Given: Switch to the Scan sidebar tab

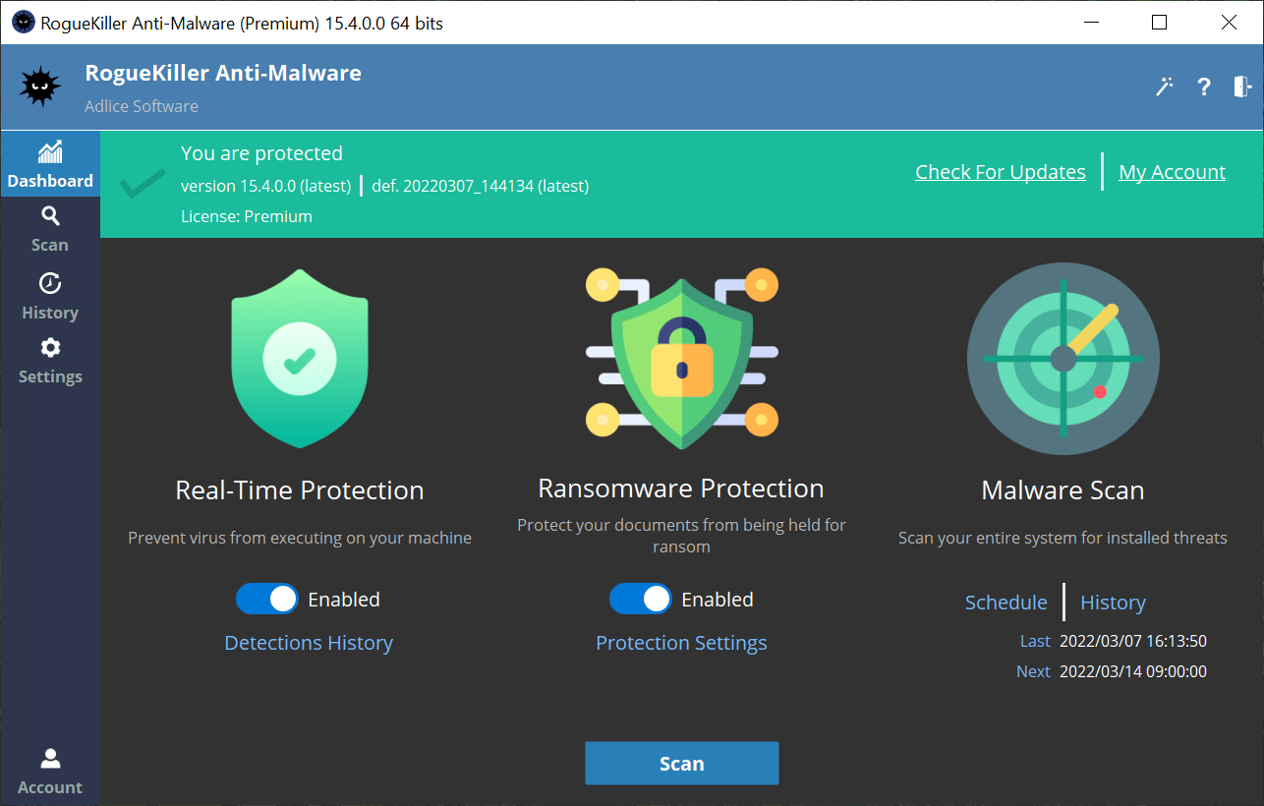Looking at the screenshot, I should 50,229.
